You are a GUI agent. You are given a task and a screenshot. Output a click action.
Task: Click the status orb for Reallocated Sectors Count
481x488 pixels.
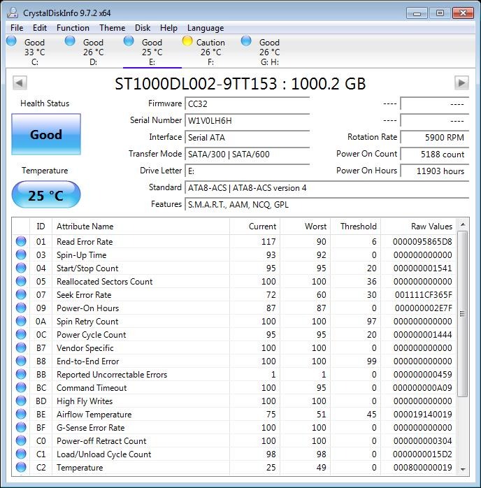click(x=21, y=282)
